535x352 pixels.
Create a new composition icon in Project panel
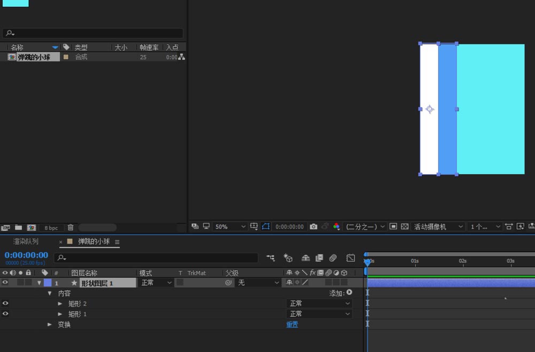click(x=32, y=228)
